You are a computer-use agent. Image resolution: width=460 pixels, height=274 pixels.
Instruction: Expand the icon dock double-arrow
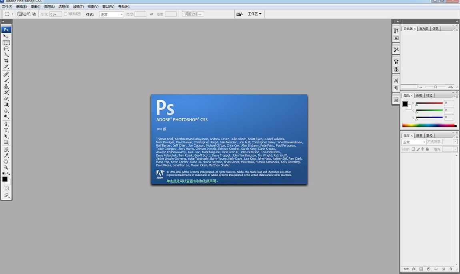(398, 22)
